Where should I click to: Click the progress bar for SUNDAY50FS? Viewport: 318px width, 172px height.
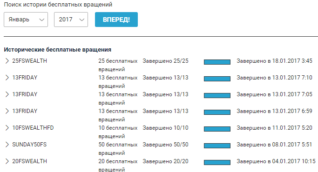point(217,146)
